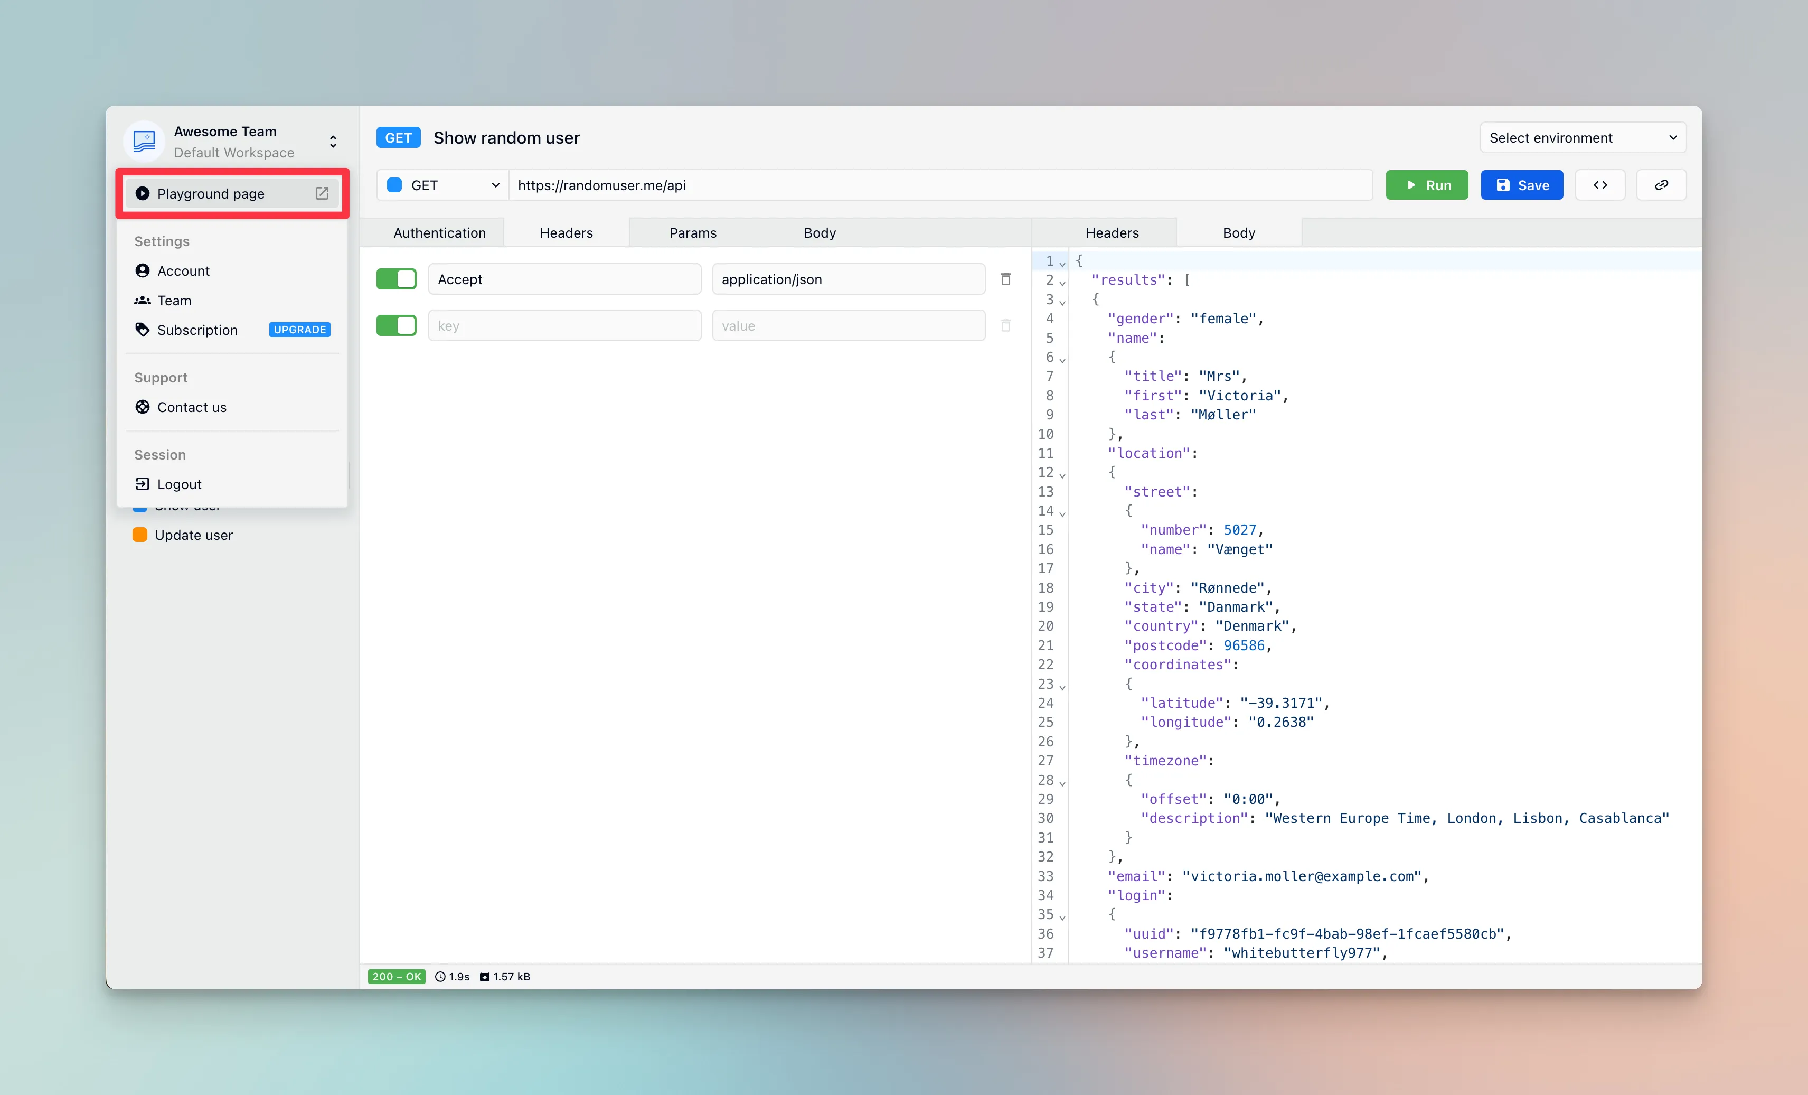Click the application/json value field
This screenshot has height=1095, width=1808.
coord(848,279)
